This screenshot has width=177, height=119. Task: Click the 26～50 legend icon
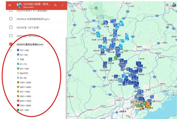[18, 78]
